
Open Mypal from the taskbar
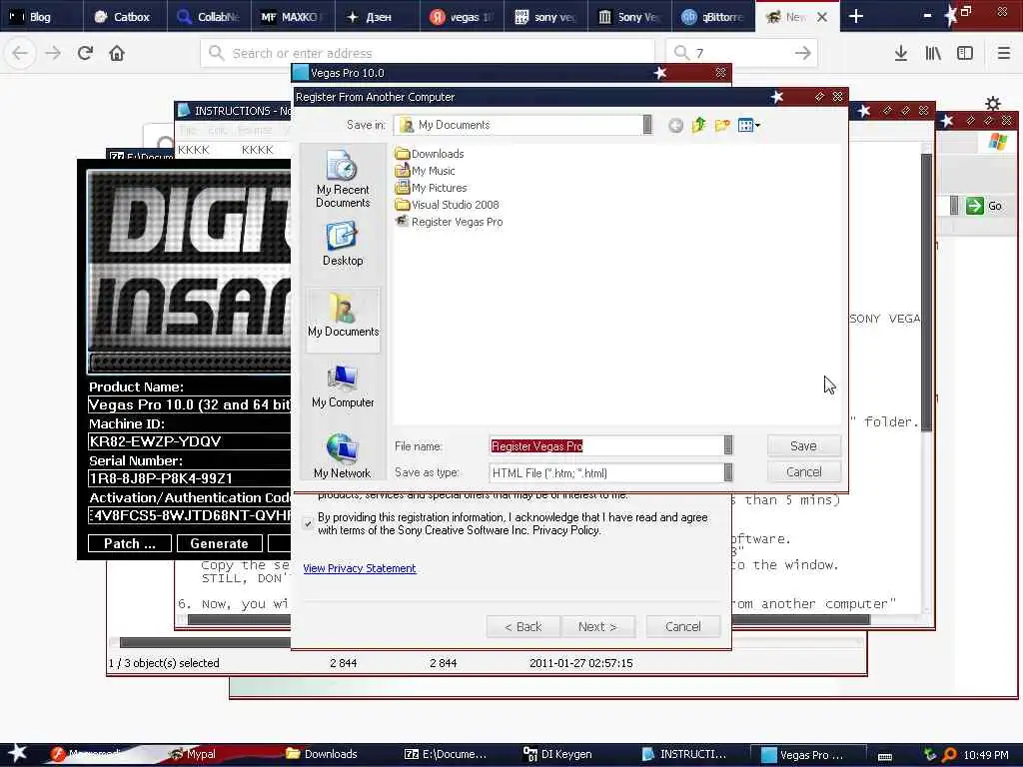point(193,754)
